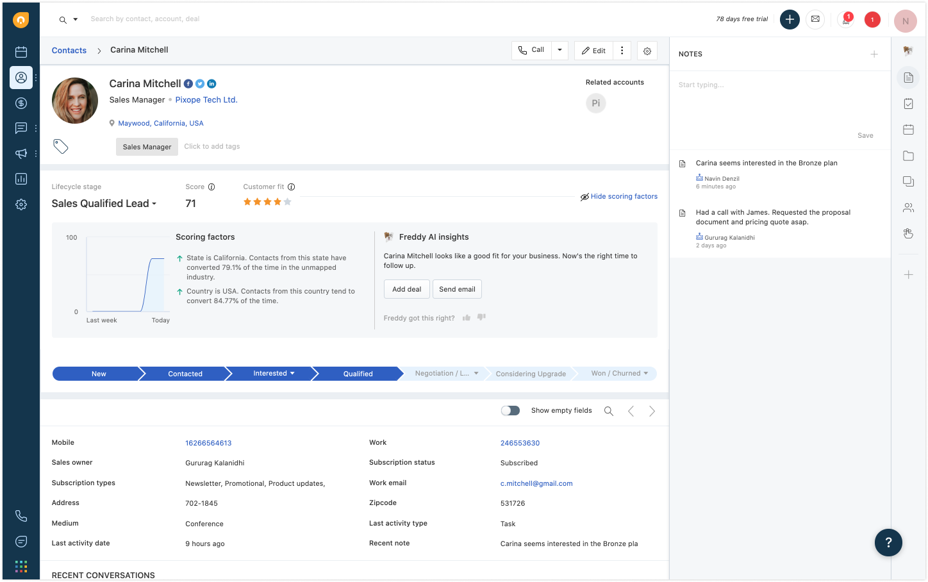Select the Deals icon in the sidebar
This screenshot has height=582, width=928.
[21, 103]
